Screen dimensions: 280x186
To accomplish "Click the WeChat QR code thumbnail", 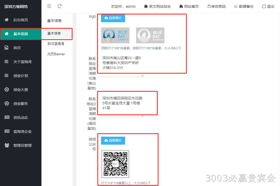I will point(115,164).
